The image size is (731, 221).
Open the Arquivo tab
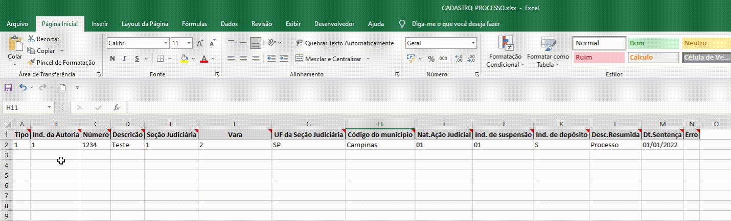pos(17,24)
